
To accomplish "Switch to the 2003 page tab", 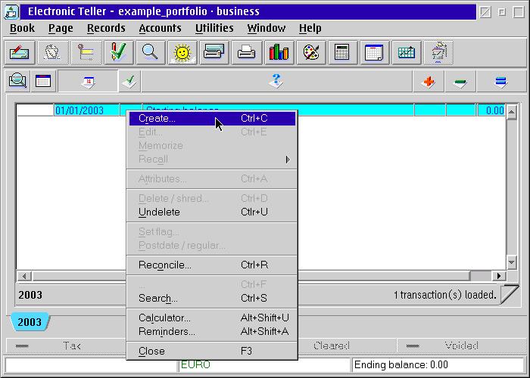I will (30, 322).
